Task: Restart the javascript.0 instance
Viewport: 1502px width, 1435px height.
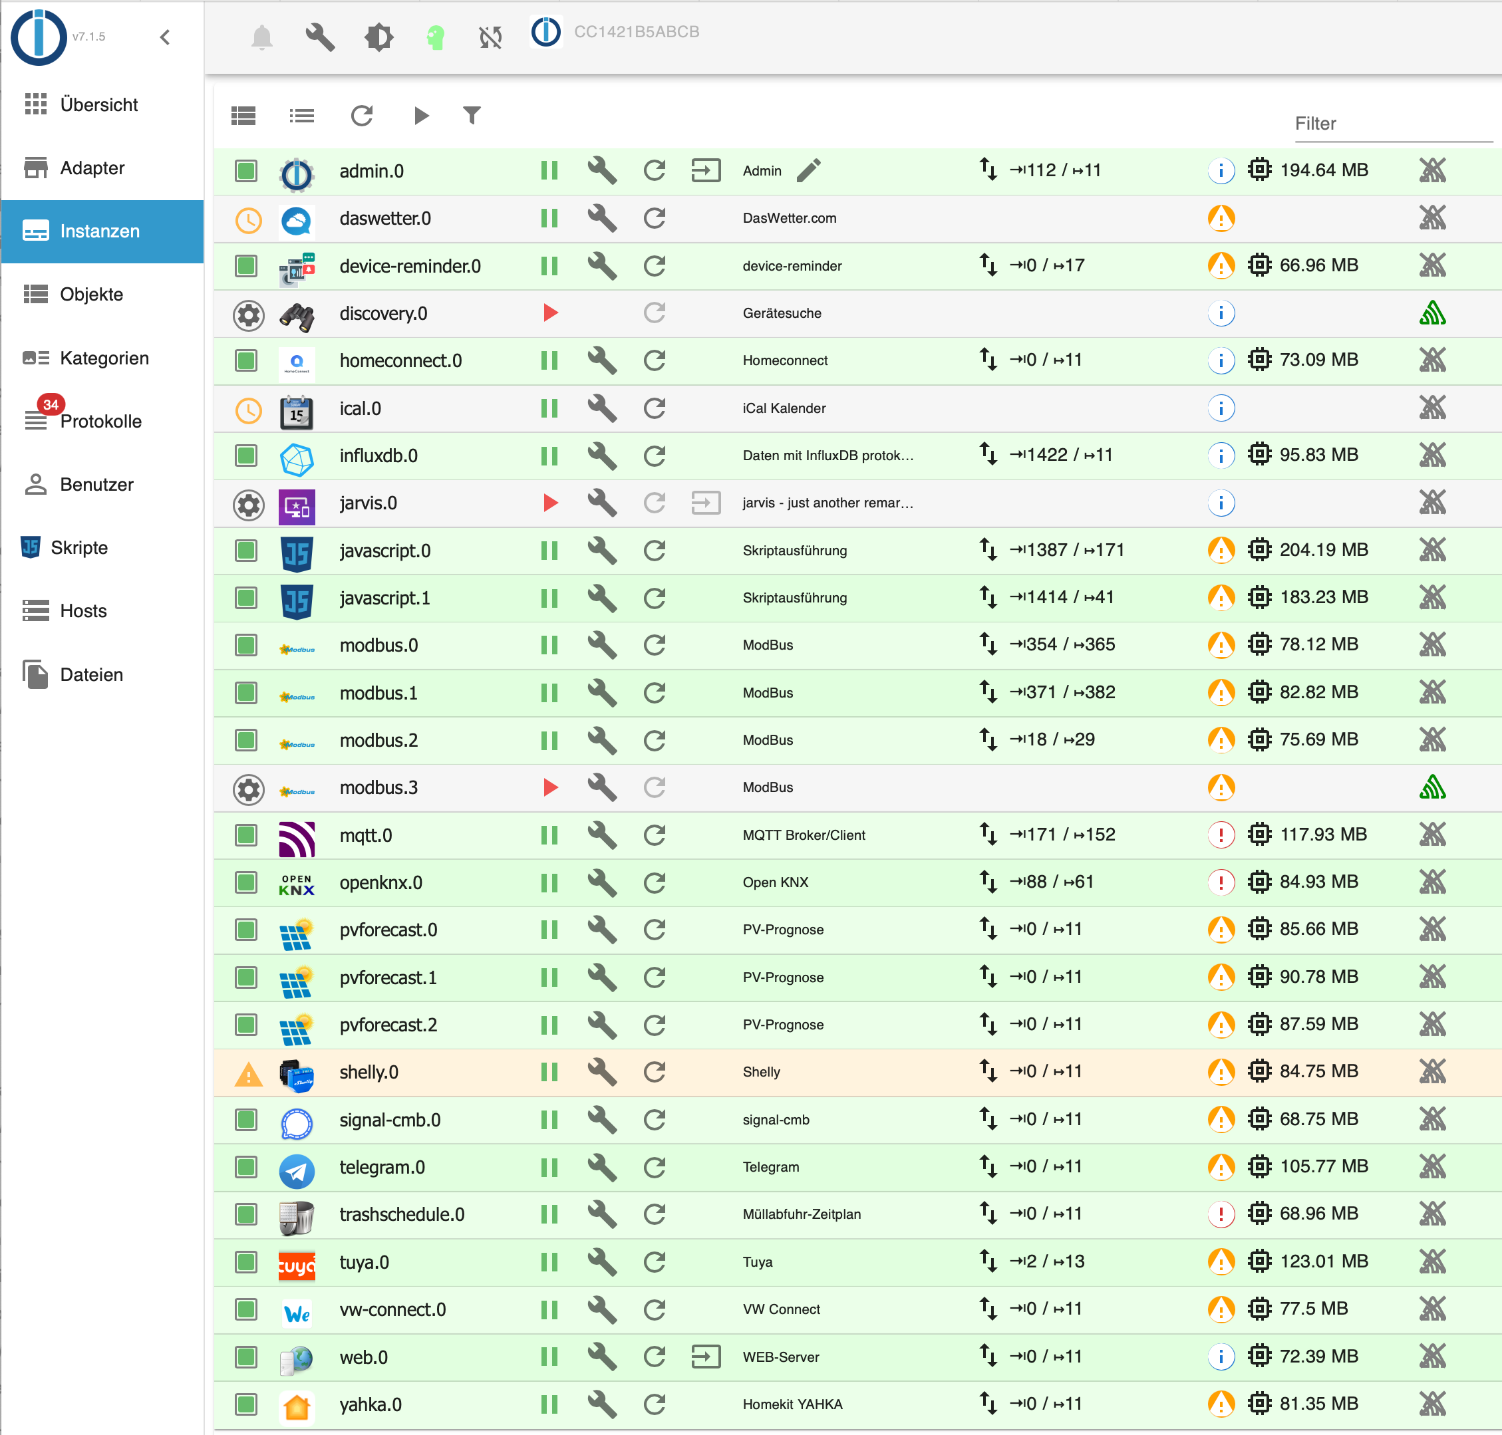Action: coord(654,550)
